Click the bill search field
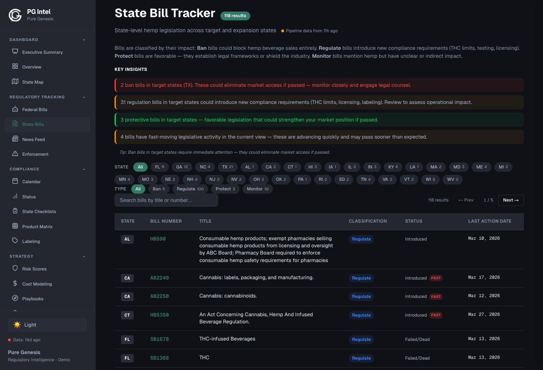This screenshot has height=370, width=543. [x=166, y=200]
